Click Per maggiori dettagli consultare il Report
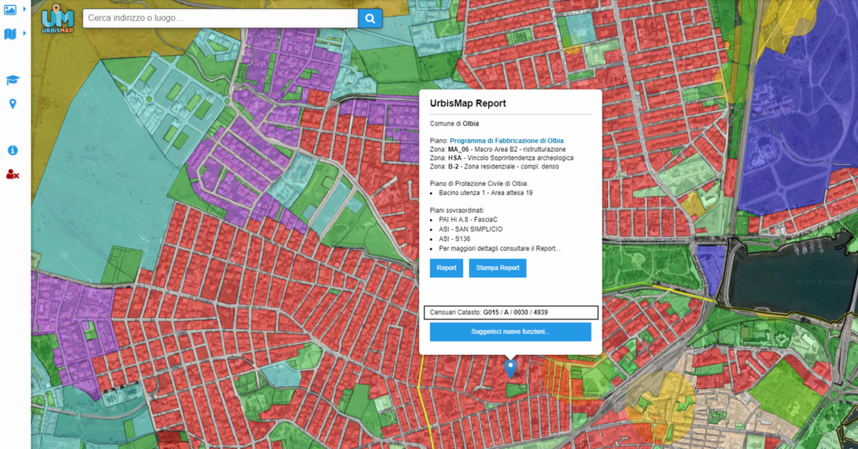The width and height of the screenshot is (858, 449). (x=500, y=248)
